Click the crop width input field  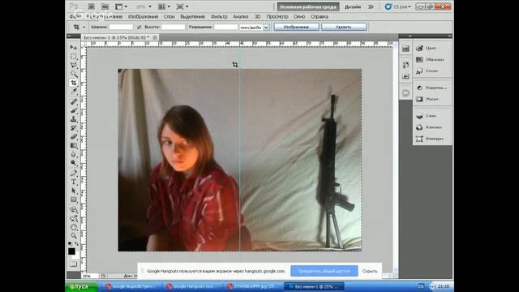click(121, 27)
